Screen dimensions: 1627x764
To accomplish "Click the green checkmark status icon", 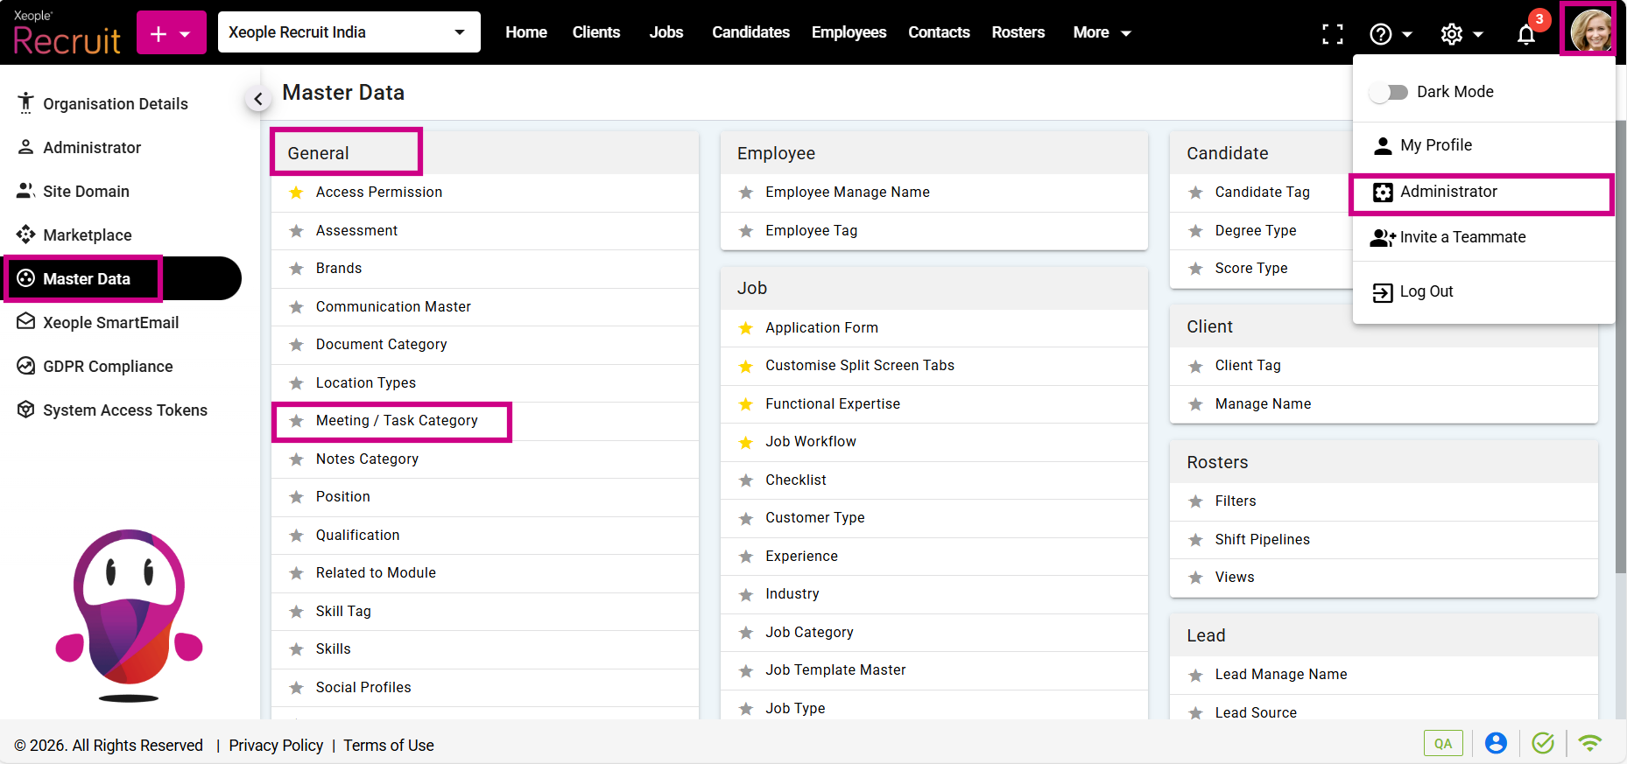I will [x=1543, y=743].
